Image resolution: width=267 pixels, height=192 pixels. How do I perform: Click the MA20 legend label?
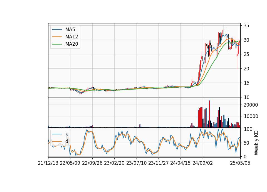click(71, 44)
